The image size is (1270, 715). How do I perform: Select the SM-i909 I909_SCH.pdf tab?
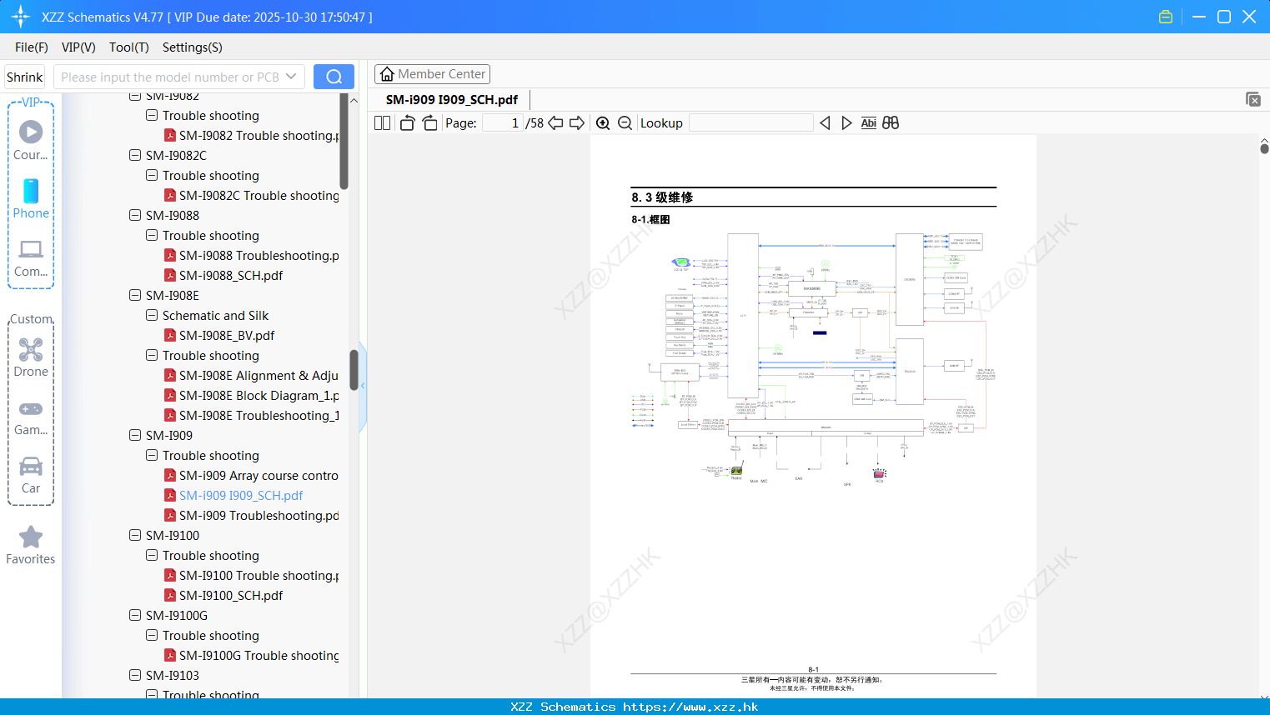coord(452,99)
